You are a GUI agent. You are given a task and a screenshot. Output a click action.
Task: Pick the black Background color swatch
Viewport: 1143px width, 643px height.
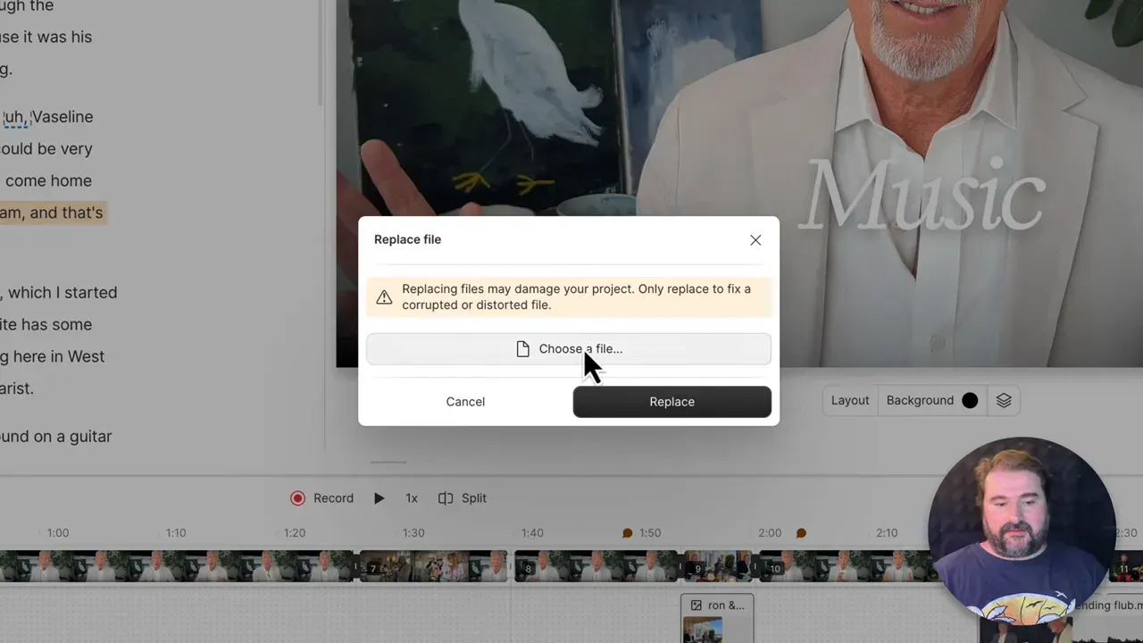pos(970,400)
